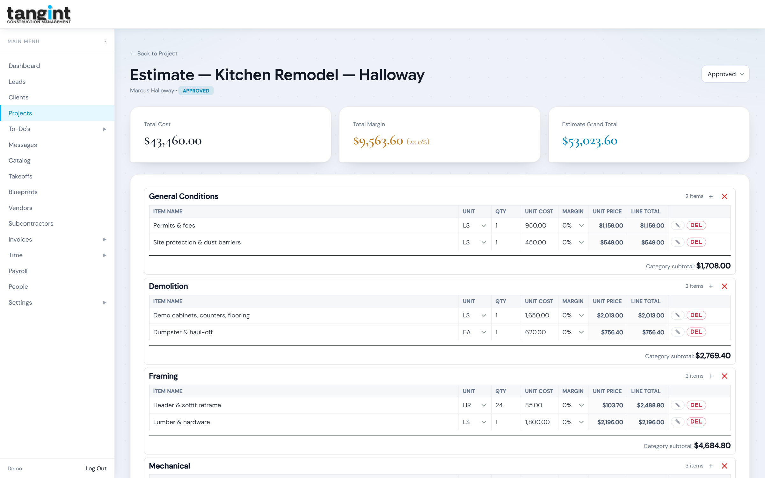765x478 pixels.
Task: Click the Log Out link
Action: tap(96, 468)
